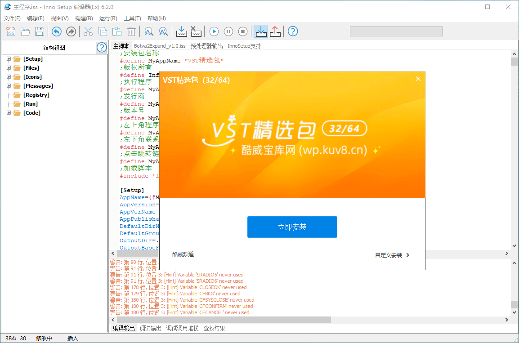Switch to the 查找结果 tab

[x=214, y=328]
